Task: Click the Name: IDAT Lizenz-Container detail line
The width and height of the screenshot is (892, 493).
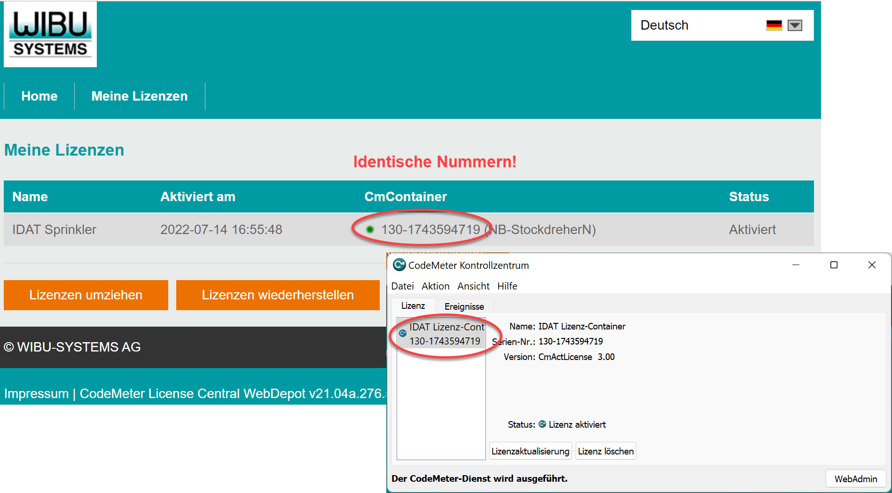Action: click(x=567, y=327)
